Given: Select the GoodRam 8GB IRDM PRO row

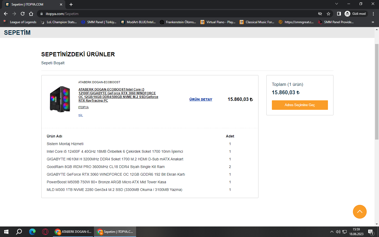Looking at the screenshot, I should [106, 167].
